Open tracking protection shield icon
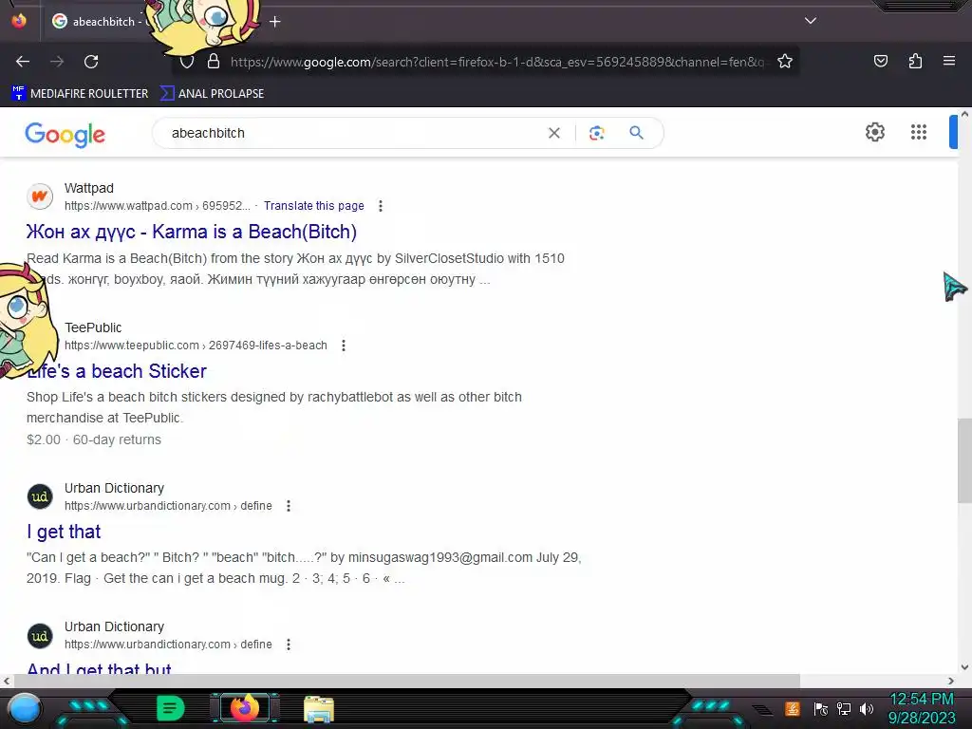 (187, 62)
